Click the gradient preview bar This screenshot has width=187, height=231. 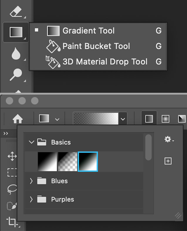coord(96,118)
